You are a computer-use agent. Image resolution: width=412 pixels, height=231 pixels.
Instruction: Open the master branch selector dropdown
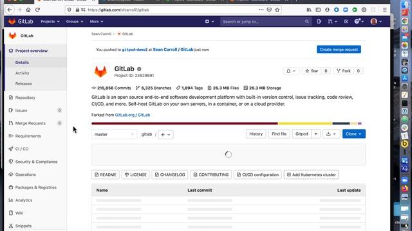114,134
